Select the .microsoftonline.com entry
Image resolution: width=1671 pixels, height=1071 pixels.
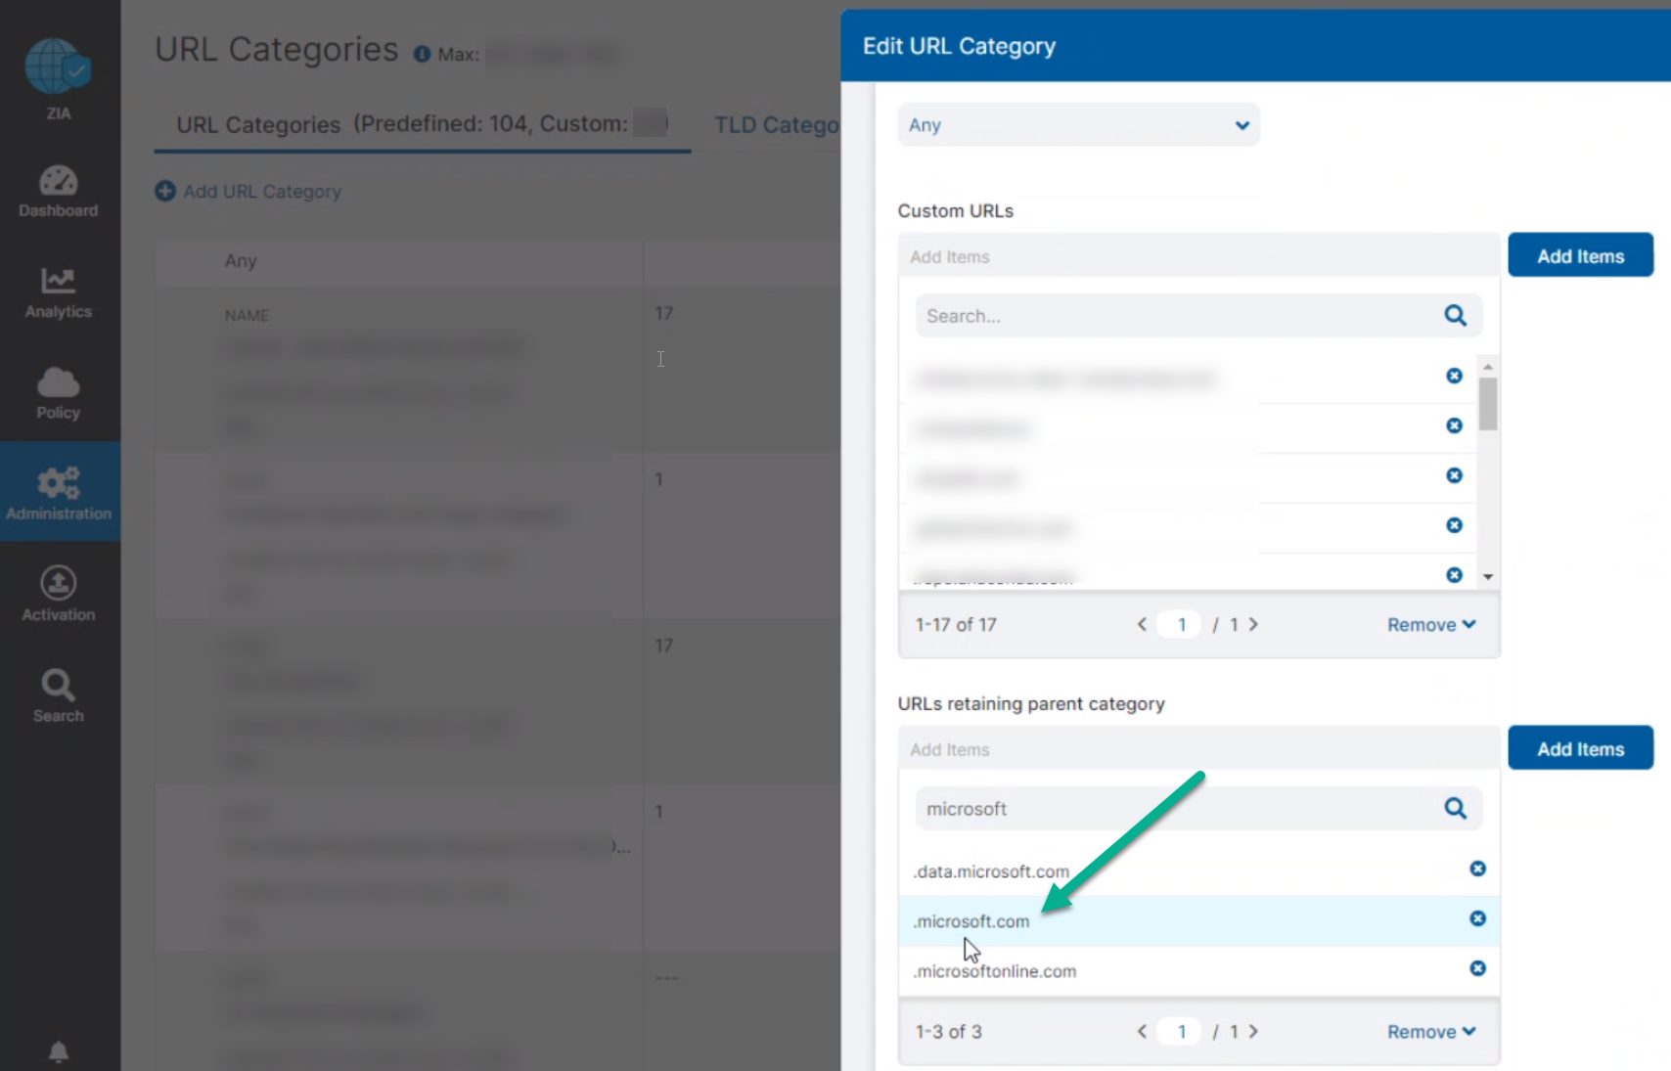click(x=1198, y=971)
